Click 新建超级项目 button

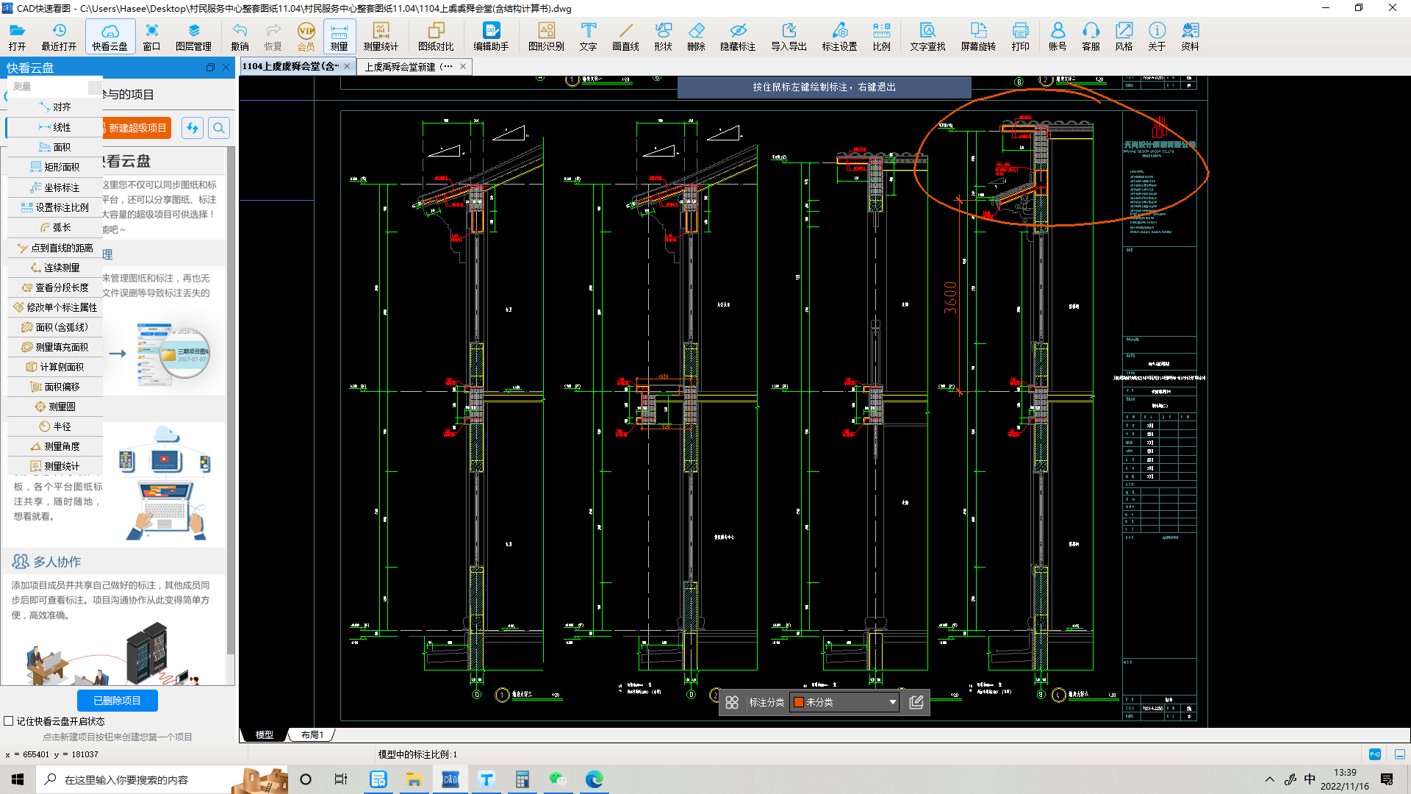137,128
